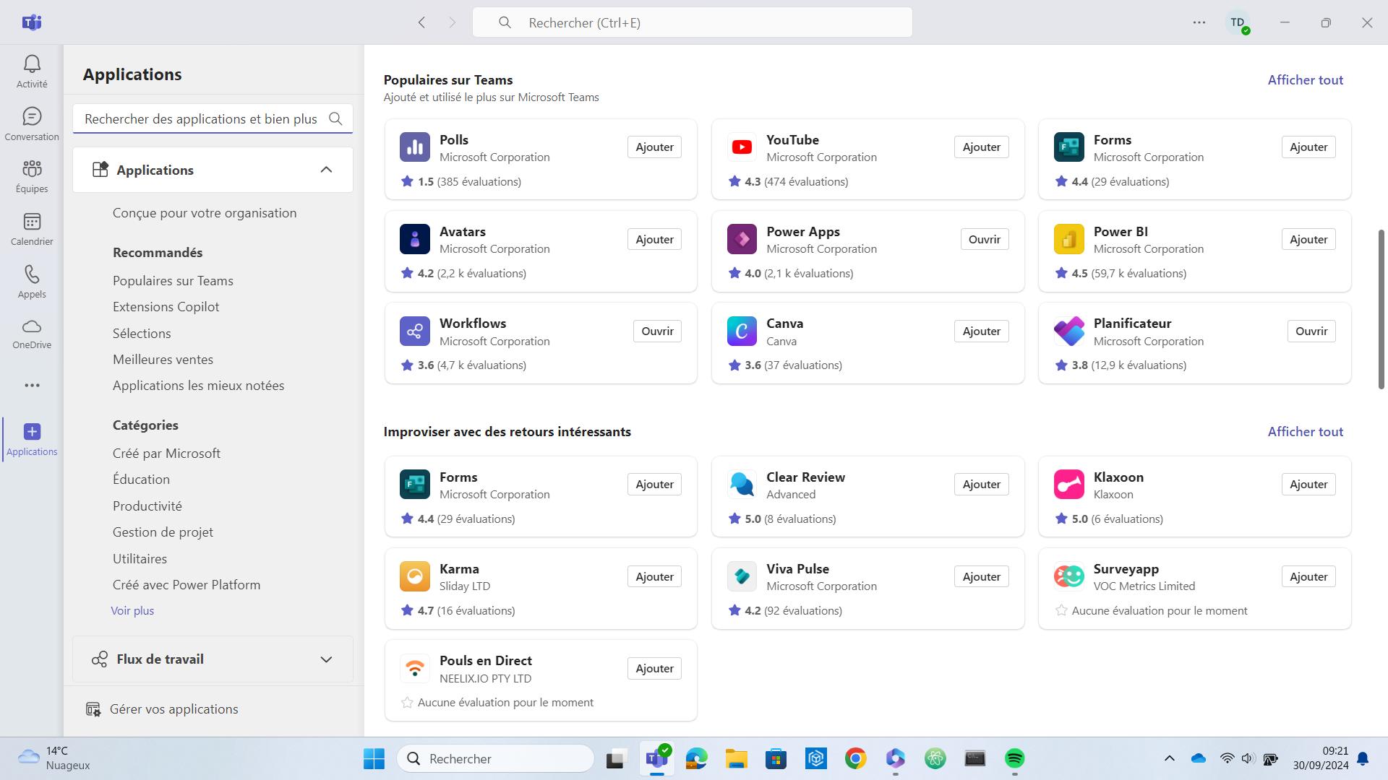Focus the Rechercher des applications field
Image resolution: width=1388 pixels, height=780 pixels.
pyautogui.click(x=213, y=118)
